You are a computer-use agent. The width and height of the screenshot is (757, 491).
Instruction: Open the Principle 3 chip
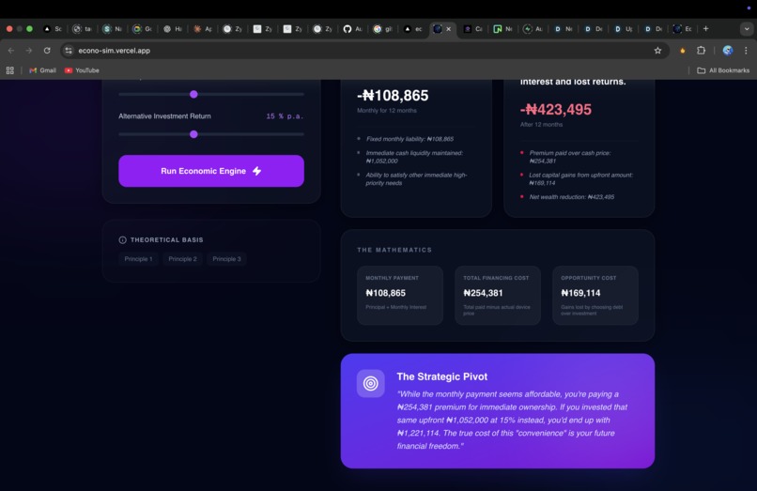227,259
